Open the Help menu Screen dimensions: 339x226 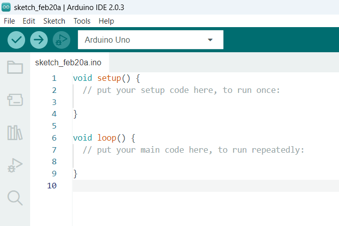[106, 21]
